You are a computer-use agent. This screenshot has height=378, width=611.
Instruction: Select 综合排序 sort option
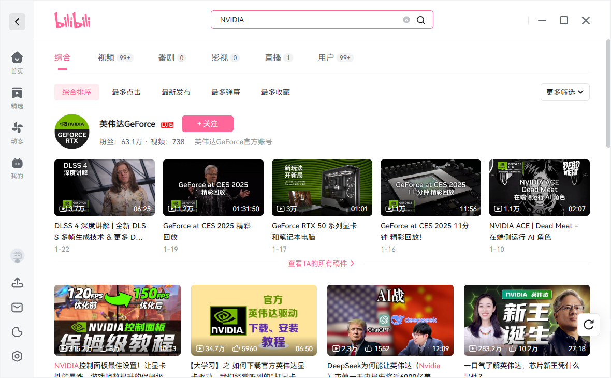77,92
